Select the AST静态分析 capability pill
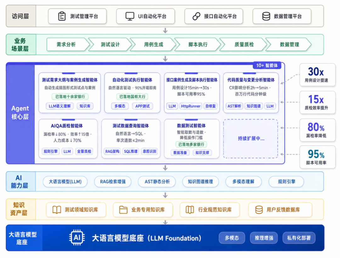The image size is (340, 258). [157, 182]
